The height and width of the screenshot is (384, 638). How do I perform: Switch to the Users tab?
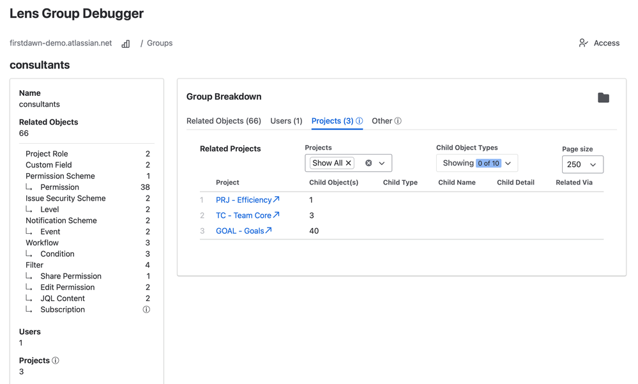285,120
